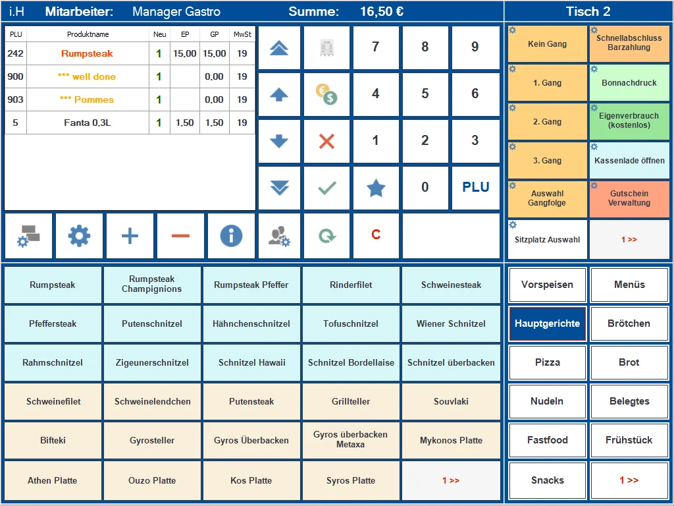Click the receipt print icon
Screen dimensions: 674x506
click(x=326, y=47)
